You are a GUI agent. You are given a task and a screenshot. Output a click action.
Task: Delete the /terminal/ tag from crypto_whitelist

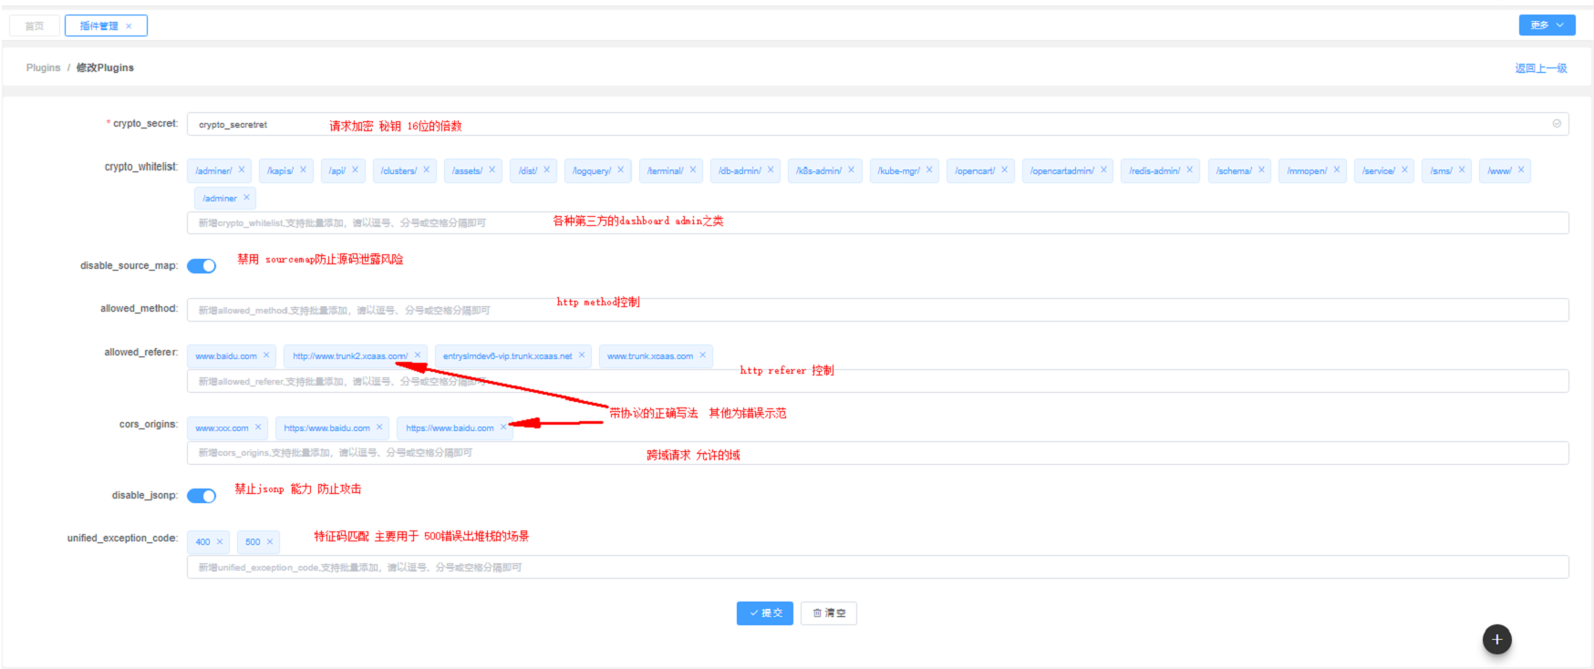(x=693, y=170)
